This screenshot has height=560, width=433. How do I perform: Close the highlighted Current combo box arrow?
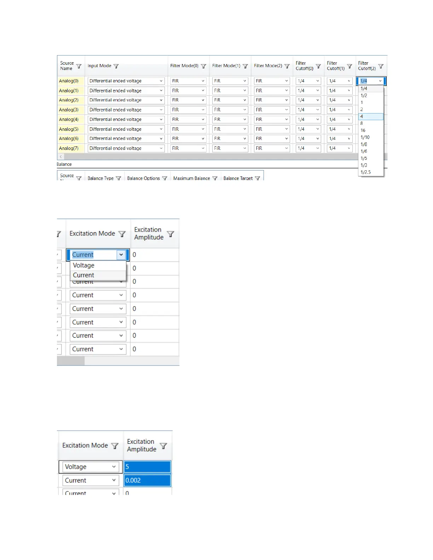[x=121, y=255]
